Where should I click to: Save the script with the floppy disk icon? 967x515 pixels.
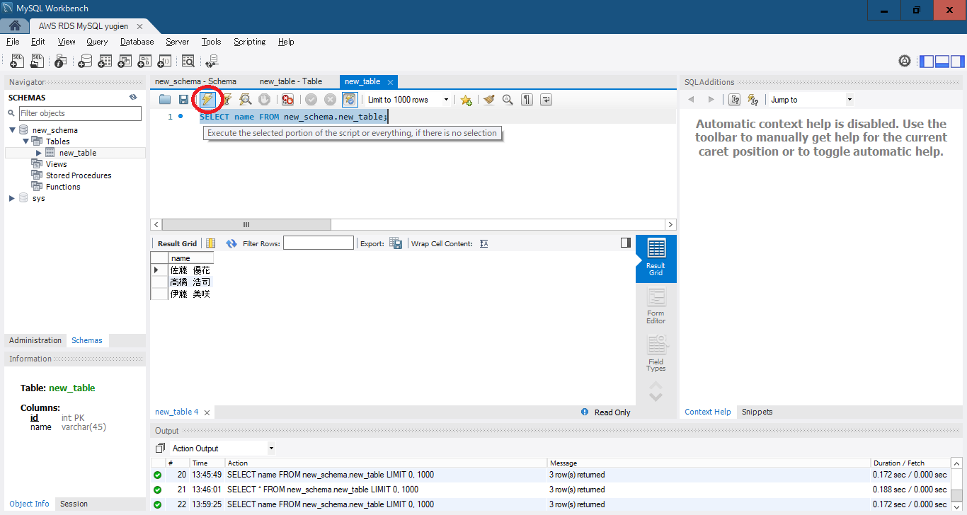click(x=183, y=100)
